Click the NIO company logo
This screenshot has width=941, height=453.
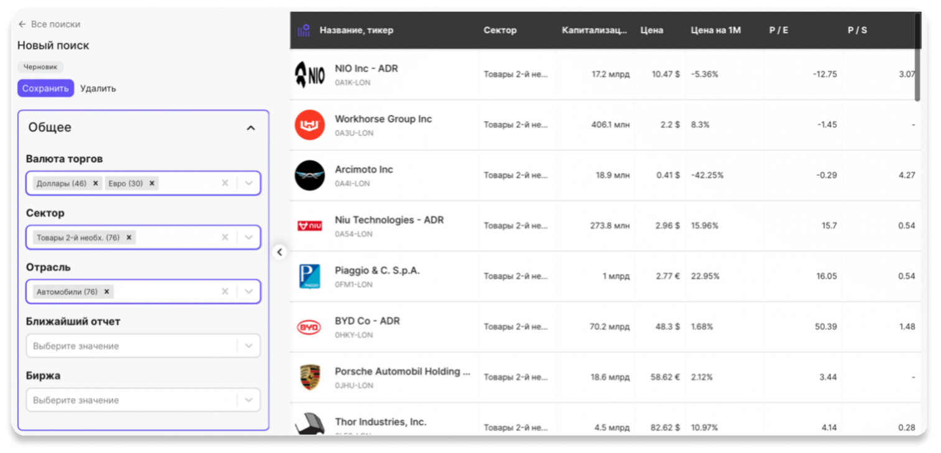310,75
